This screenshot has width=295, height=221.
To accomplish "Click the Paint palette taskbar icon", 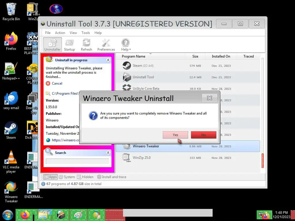I will click(78, 215).
